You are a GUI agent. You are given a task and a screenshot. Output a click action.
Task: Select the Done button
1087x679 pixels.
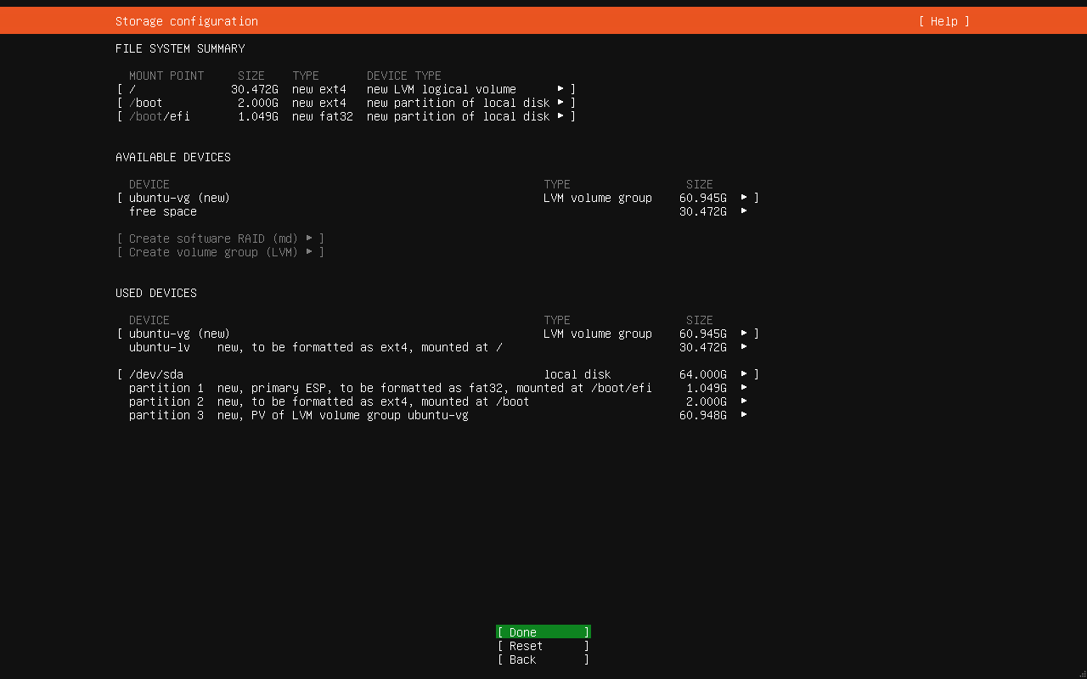click(x=543, y=631)
